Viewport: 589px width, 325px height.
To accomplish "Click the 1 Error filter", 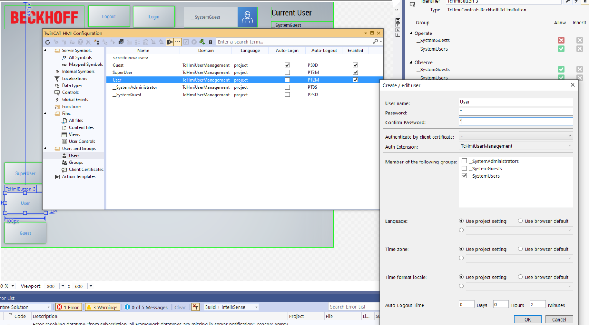I will point(68,307).
